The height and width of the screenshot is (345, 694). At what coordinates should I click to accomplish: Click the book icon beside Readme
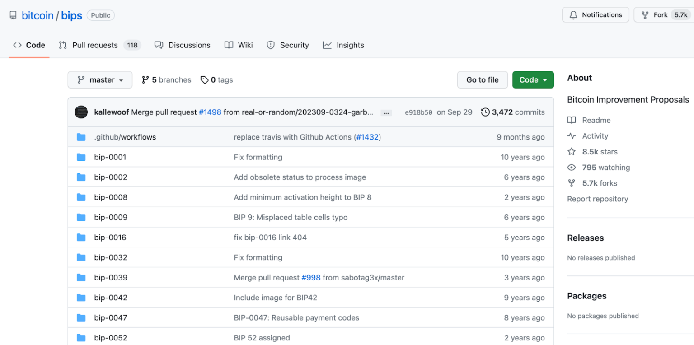point(572,120)
